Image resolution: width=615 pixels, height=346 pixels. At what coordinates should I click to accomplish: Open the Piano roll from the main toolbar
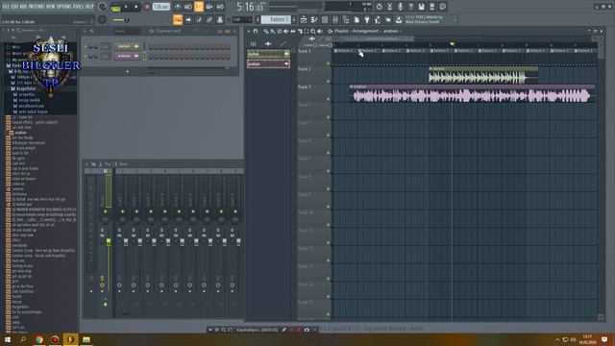point(314,19)
